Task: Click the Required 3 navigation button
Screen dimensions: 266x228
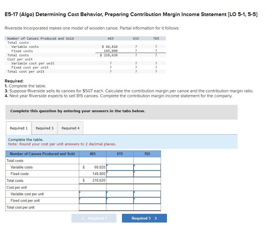Action: [144, 218]
